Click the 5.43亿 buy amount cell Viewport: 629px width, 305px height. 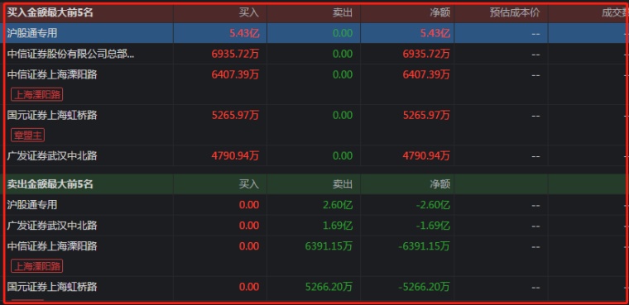point(245,33)
